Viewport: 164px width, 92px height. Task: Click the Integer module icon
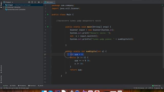click(x=6, y=5)
